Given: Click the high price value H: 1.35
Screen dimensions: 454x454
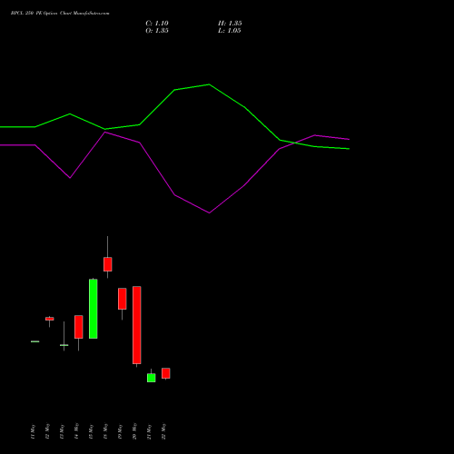Looking at the screenshot, I should [x=230, y=24].
